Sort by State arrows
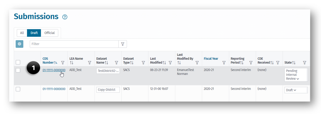 [x=294, y=63]
